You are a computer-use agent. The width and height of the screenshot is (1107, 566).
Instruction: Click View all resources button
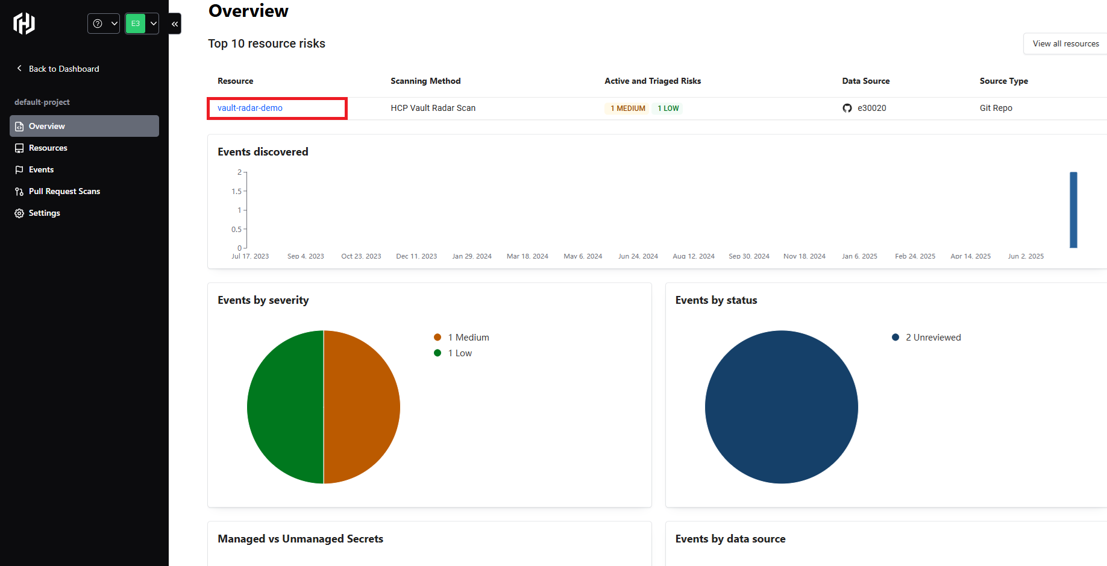[1065, 43]
